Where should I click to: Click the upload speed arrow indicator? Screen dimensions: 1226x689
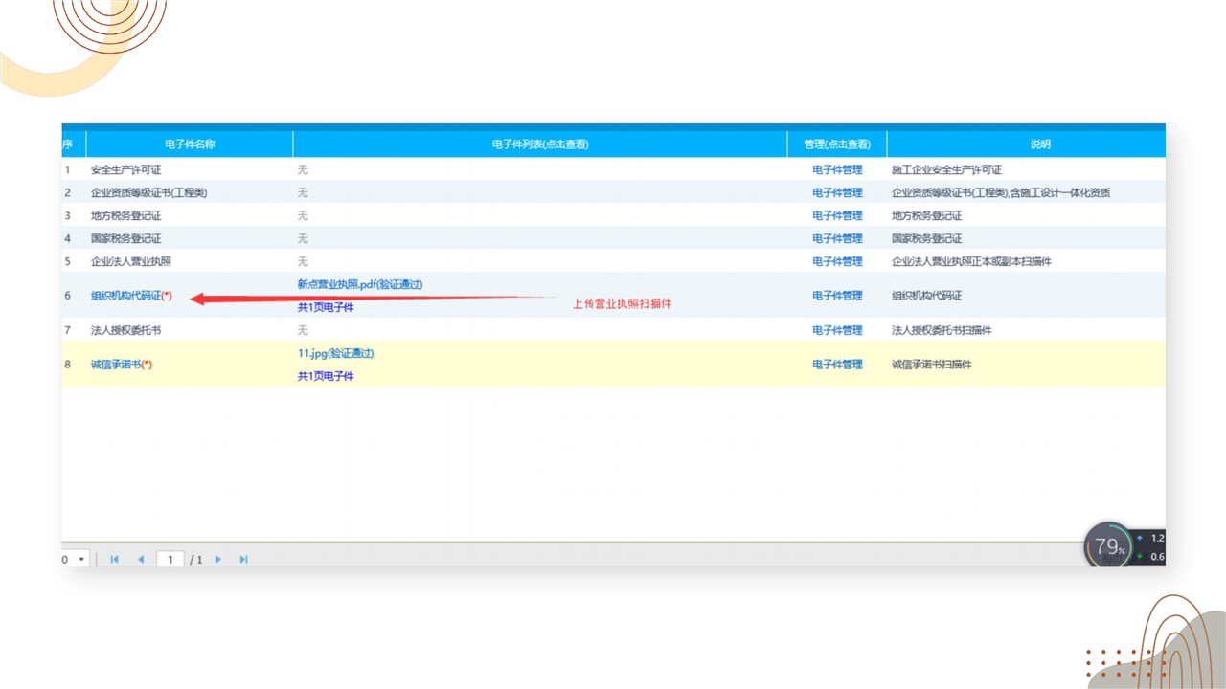point(1139,538)
